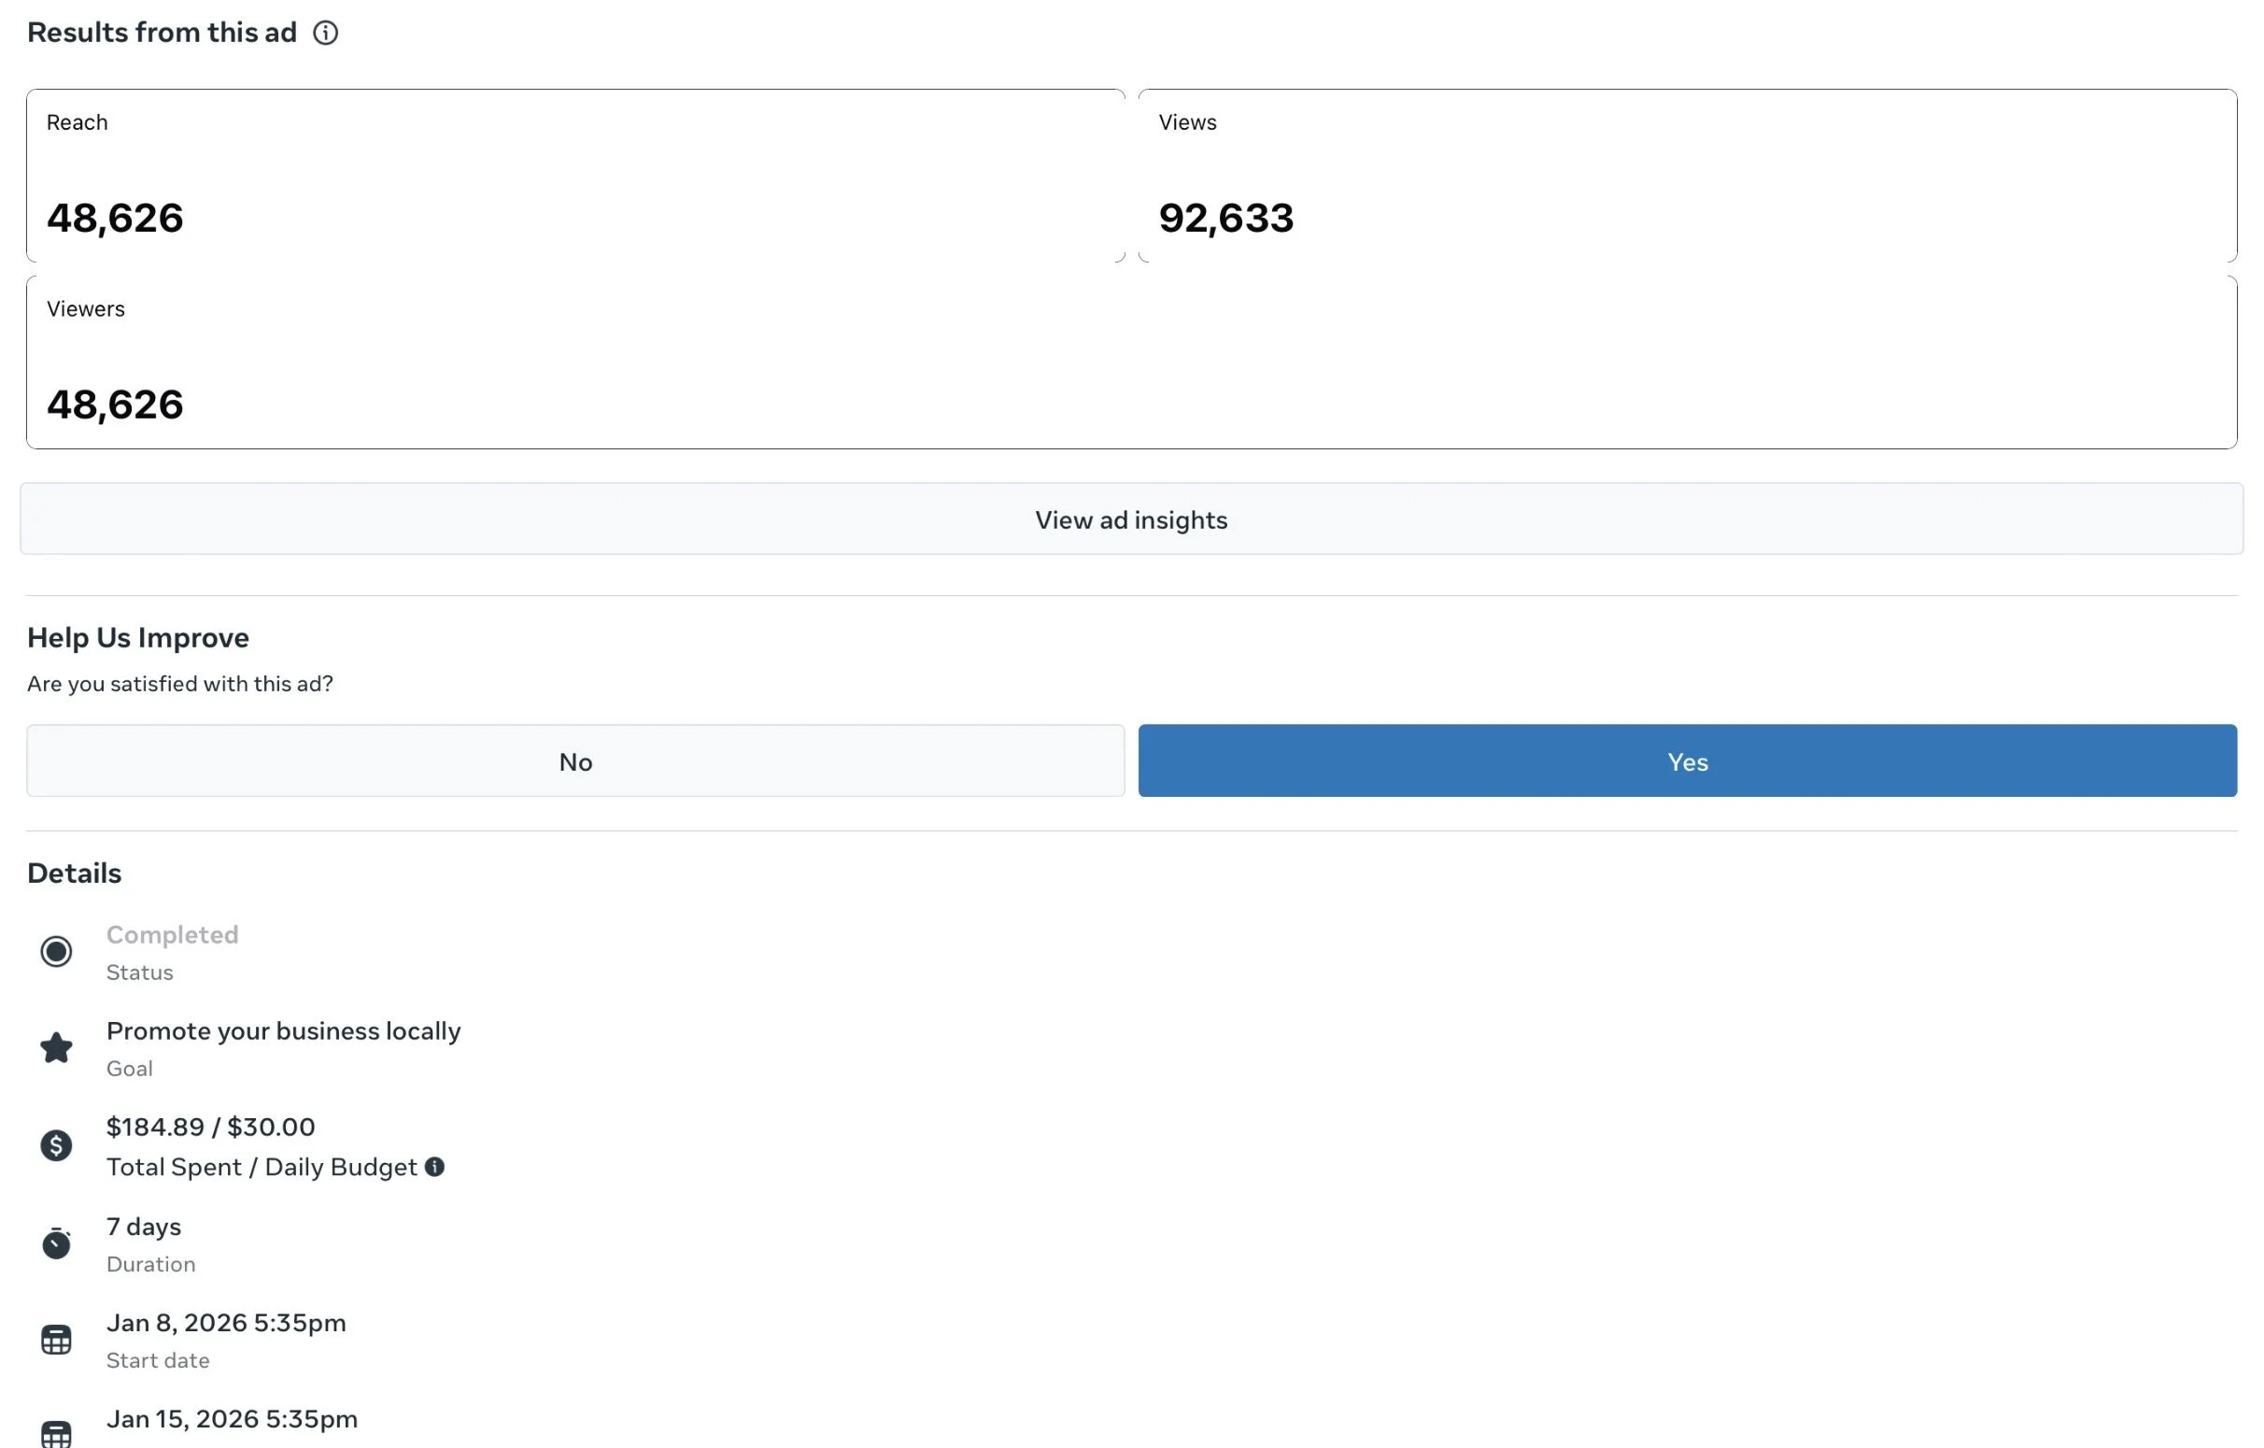Click info icon beside Results from this ad
Image resolution: width=2264 pixels, height=1448 pixels.
pos(325,33)
